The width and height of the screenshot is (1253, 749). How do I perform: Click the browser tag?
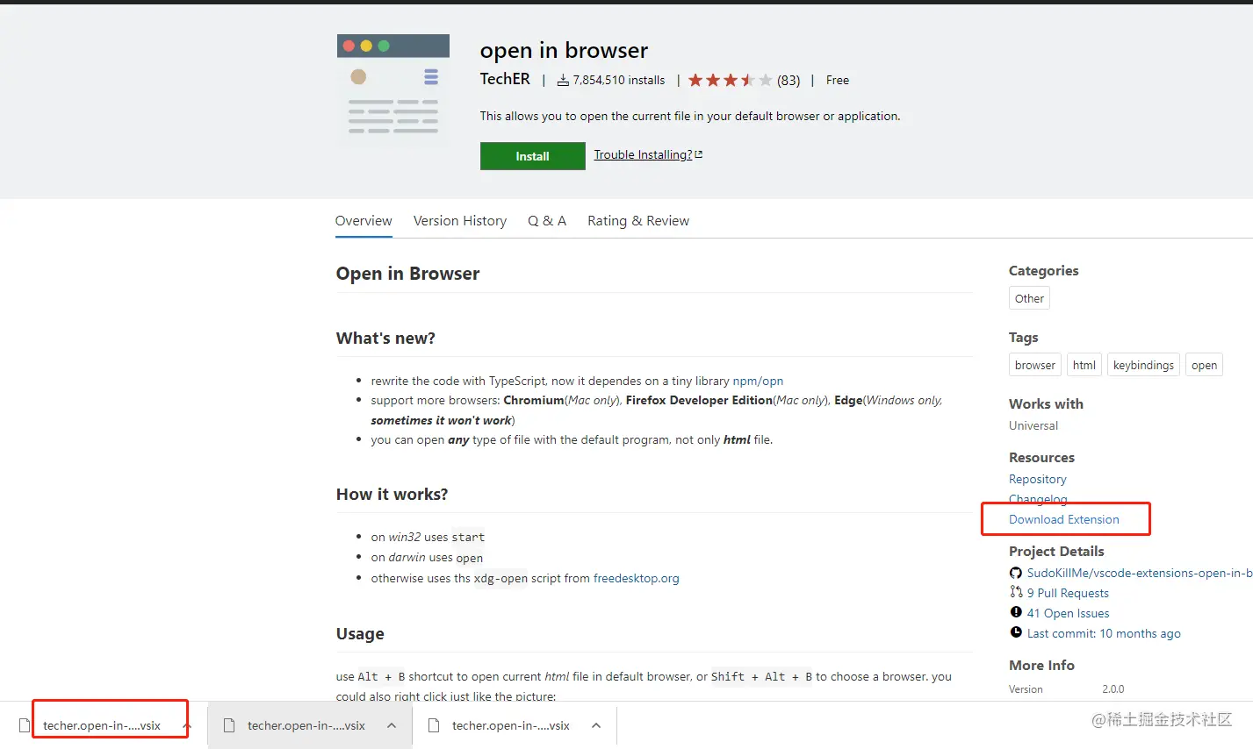(x=1035, y=365)
